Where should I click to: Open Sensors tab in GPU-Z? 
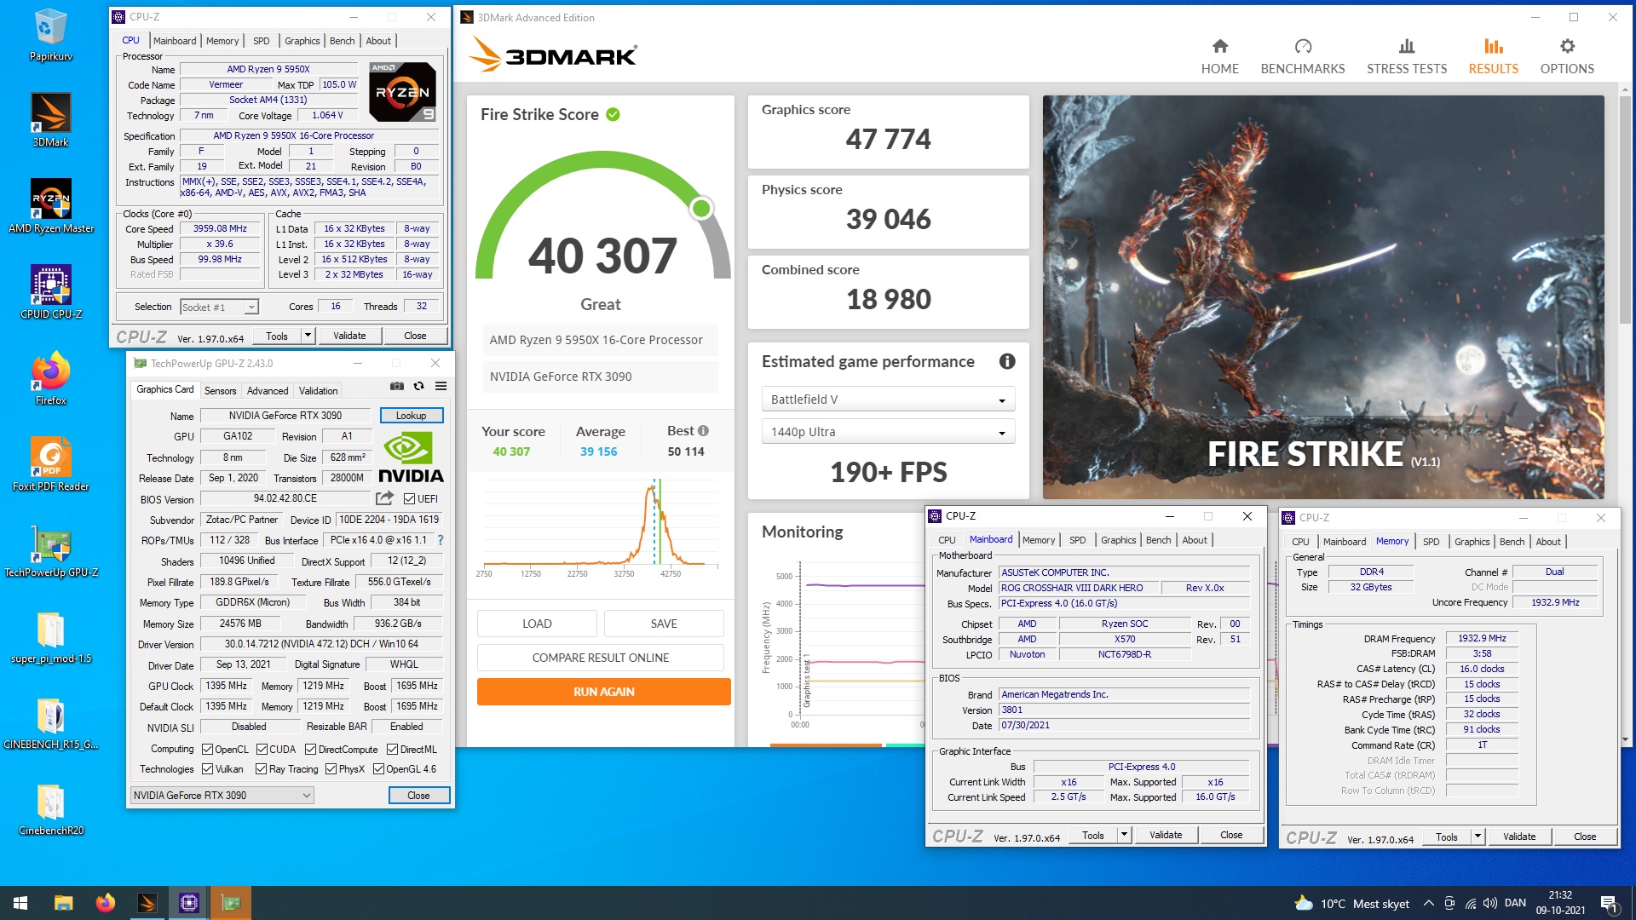click(x=220, y=390)
